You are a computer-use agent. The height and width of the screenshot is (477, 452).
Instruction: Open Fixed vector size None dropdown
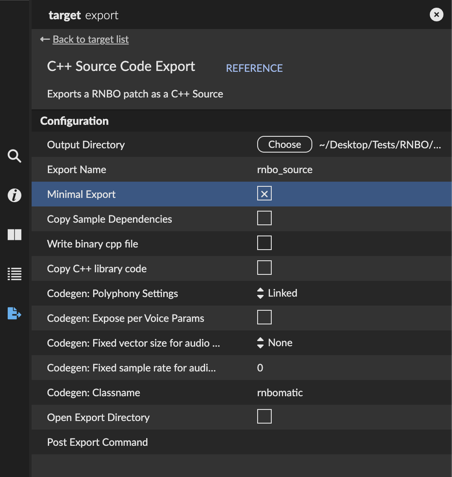tap(274, 343)
